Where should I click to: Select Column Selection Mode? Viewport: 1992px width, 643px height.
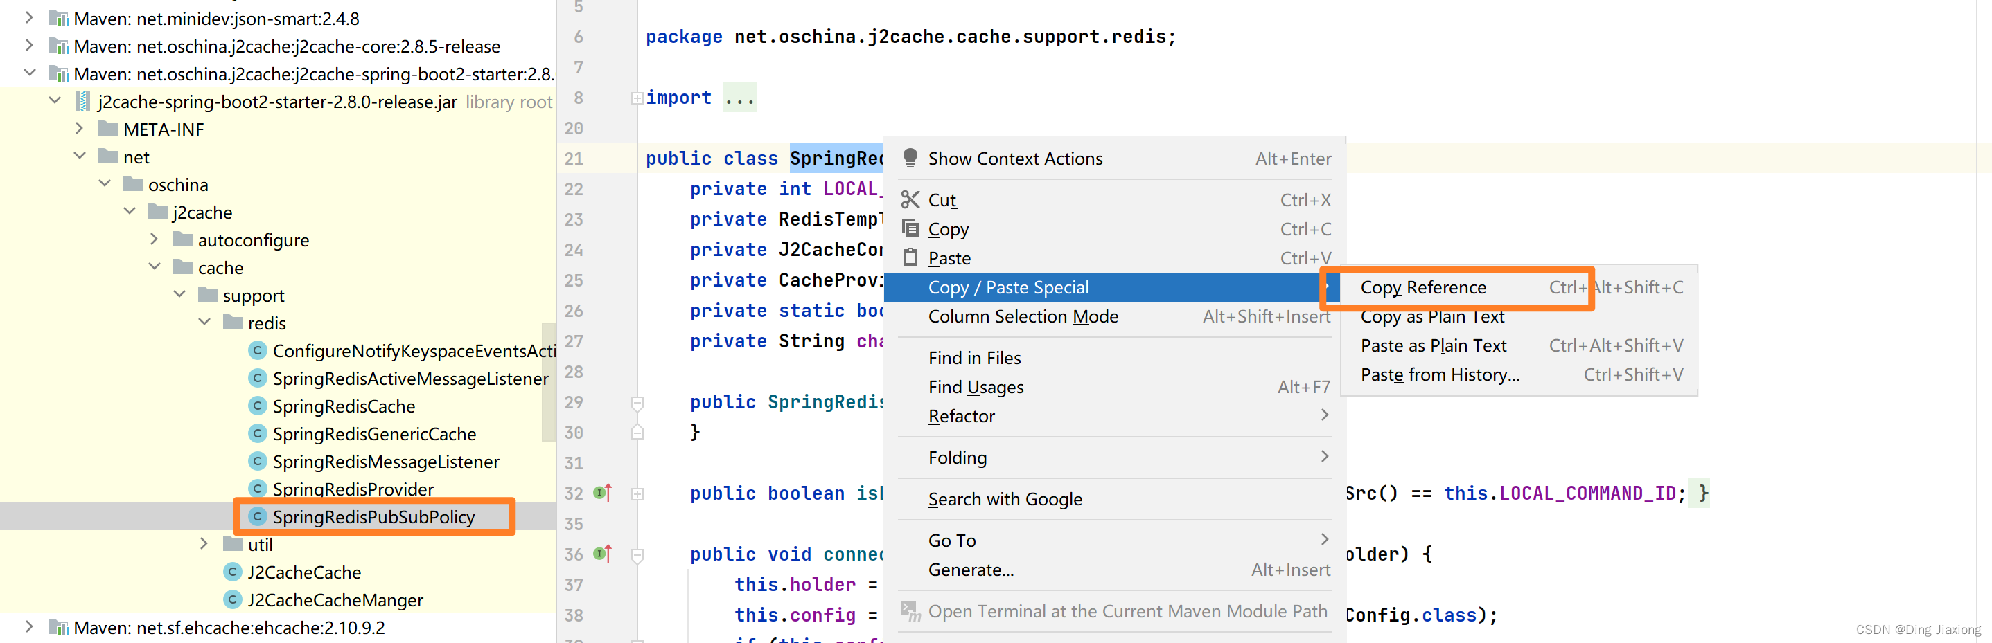point(1113,316)
